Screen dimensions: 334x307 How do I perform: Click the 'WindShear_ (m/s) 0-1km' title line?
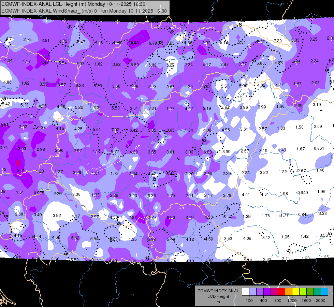(x=84, y=11)
